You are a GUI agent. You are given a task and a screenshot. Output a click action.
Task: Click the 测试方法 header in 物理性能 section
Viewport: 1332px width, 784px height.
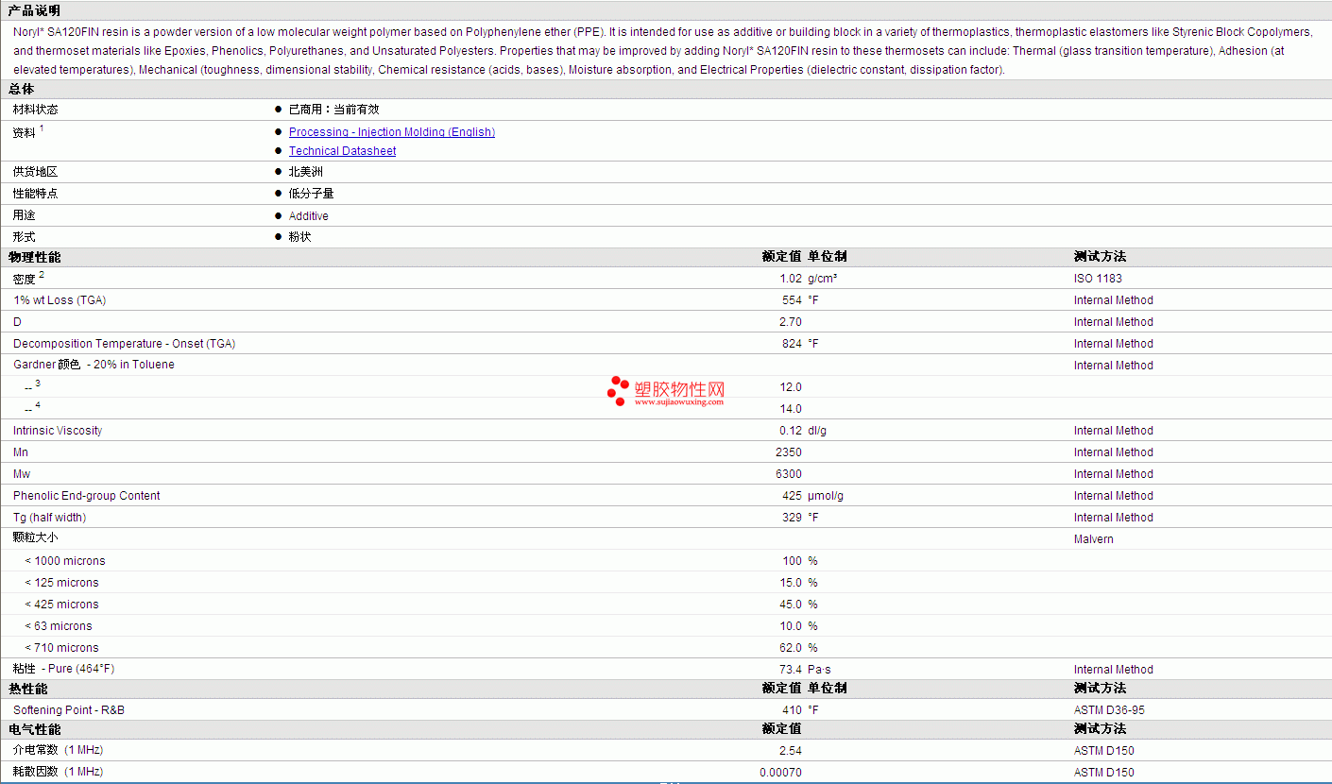(1100, 257)
